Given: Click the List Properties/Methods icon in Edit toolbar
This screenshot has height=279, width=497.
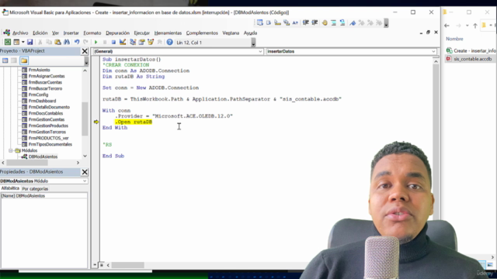Looking at the screenshot, I should [260, 22].
